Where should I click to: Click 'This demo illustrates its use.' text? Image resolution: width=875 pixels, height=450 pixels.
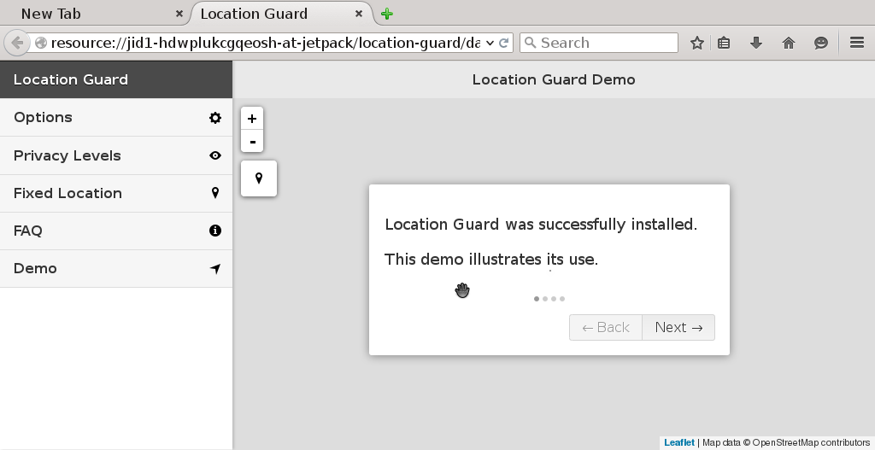491,260
